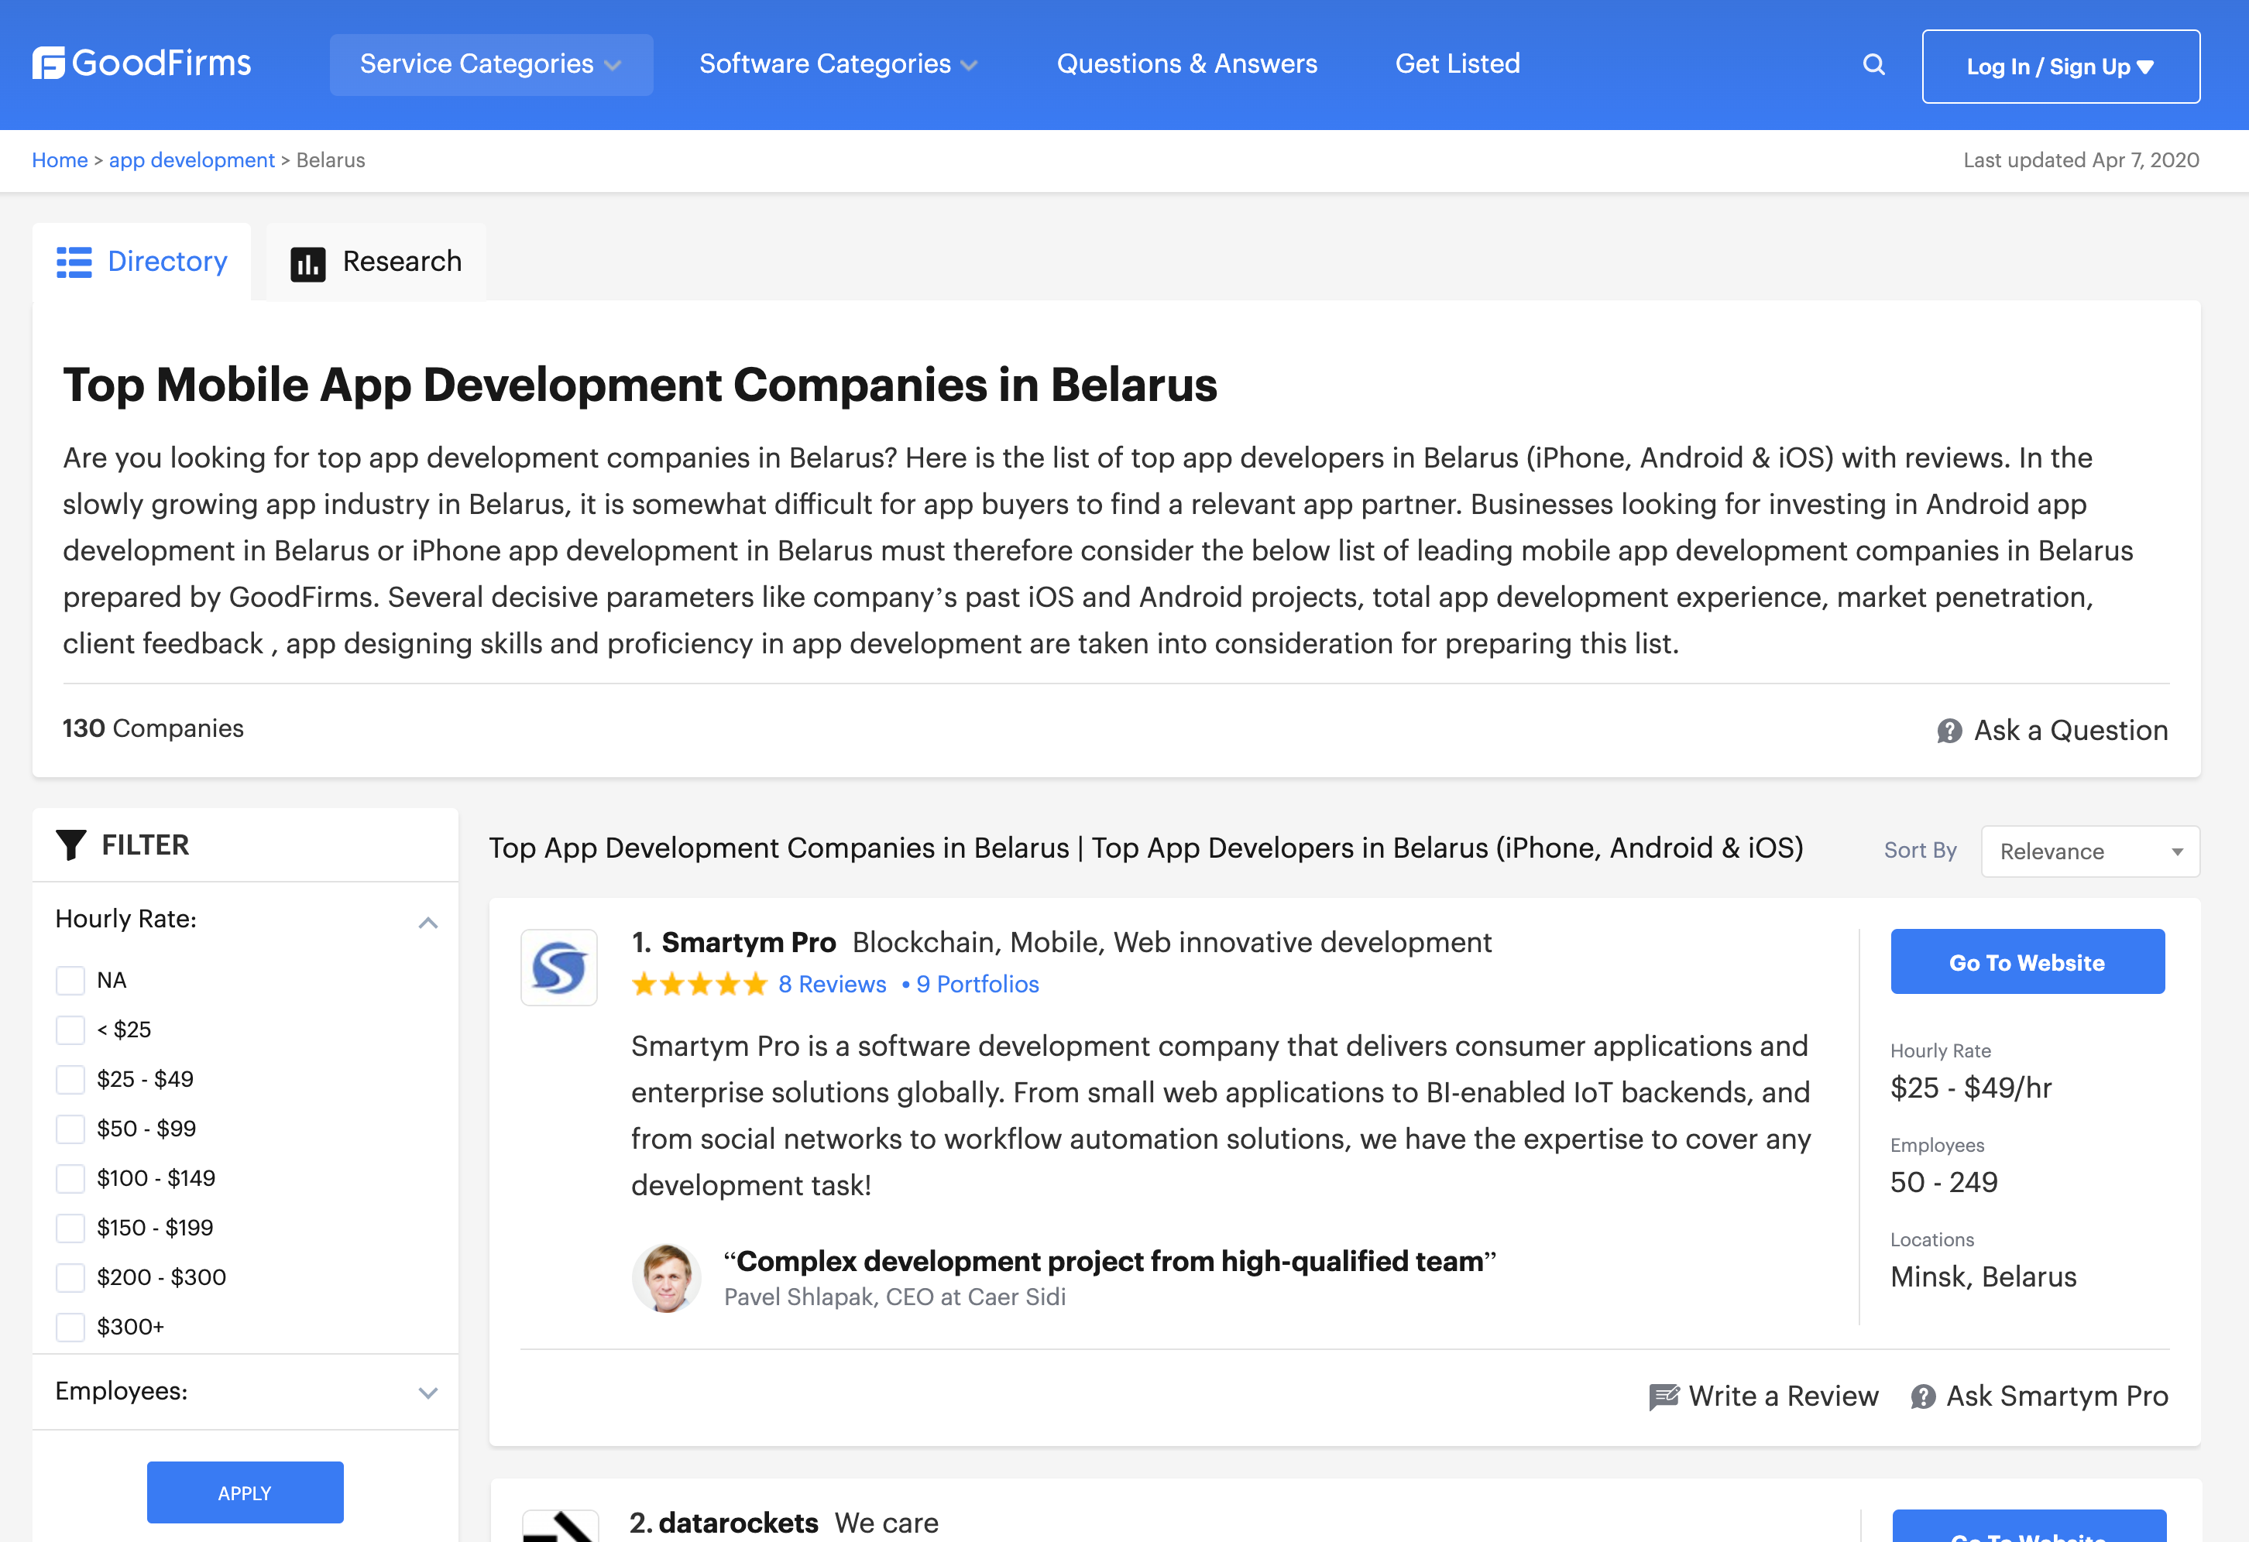Check the $25 - $49 rate filter
Viewport: 2249px width, 1542px height.
click(70, 1080)
